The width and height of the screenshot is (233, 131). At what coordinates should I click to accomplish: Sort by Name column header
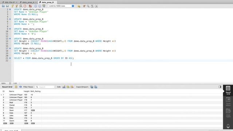[11, 91]
